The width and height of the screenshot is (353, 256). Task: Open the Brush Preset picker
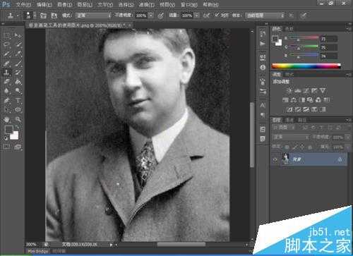click(x=30, y=16)
